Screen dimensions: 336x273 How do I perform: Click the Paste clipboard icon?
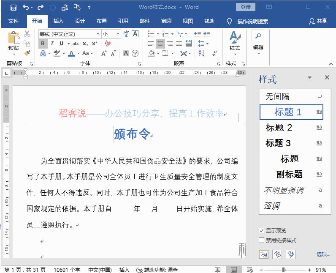[x=14, y=38]
